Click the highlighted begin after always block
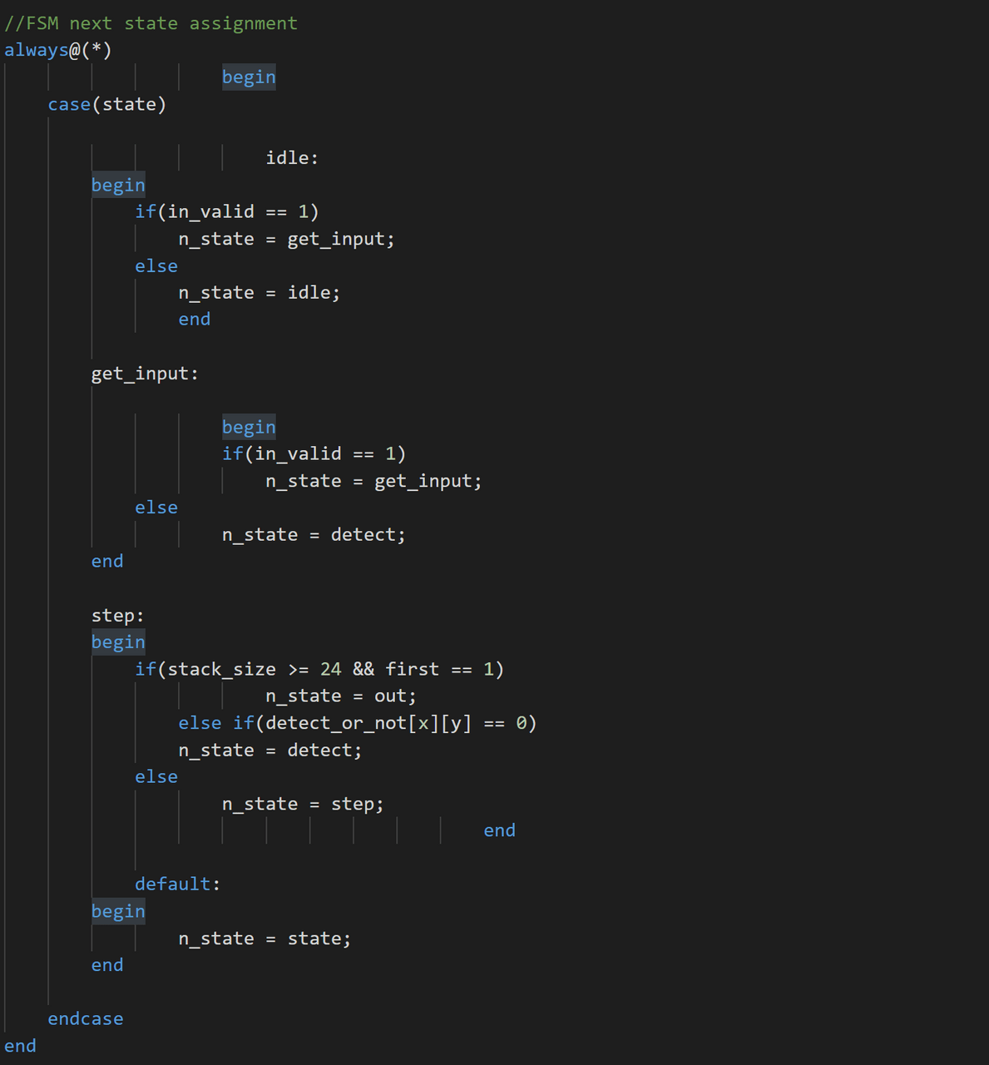Screen dimensions: 989x1065 (248, 77)
